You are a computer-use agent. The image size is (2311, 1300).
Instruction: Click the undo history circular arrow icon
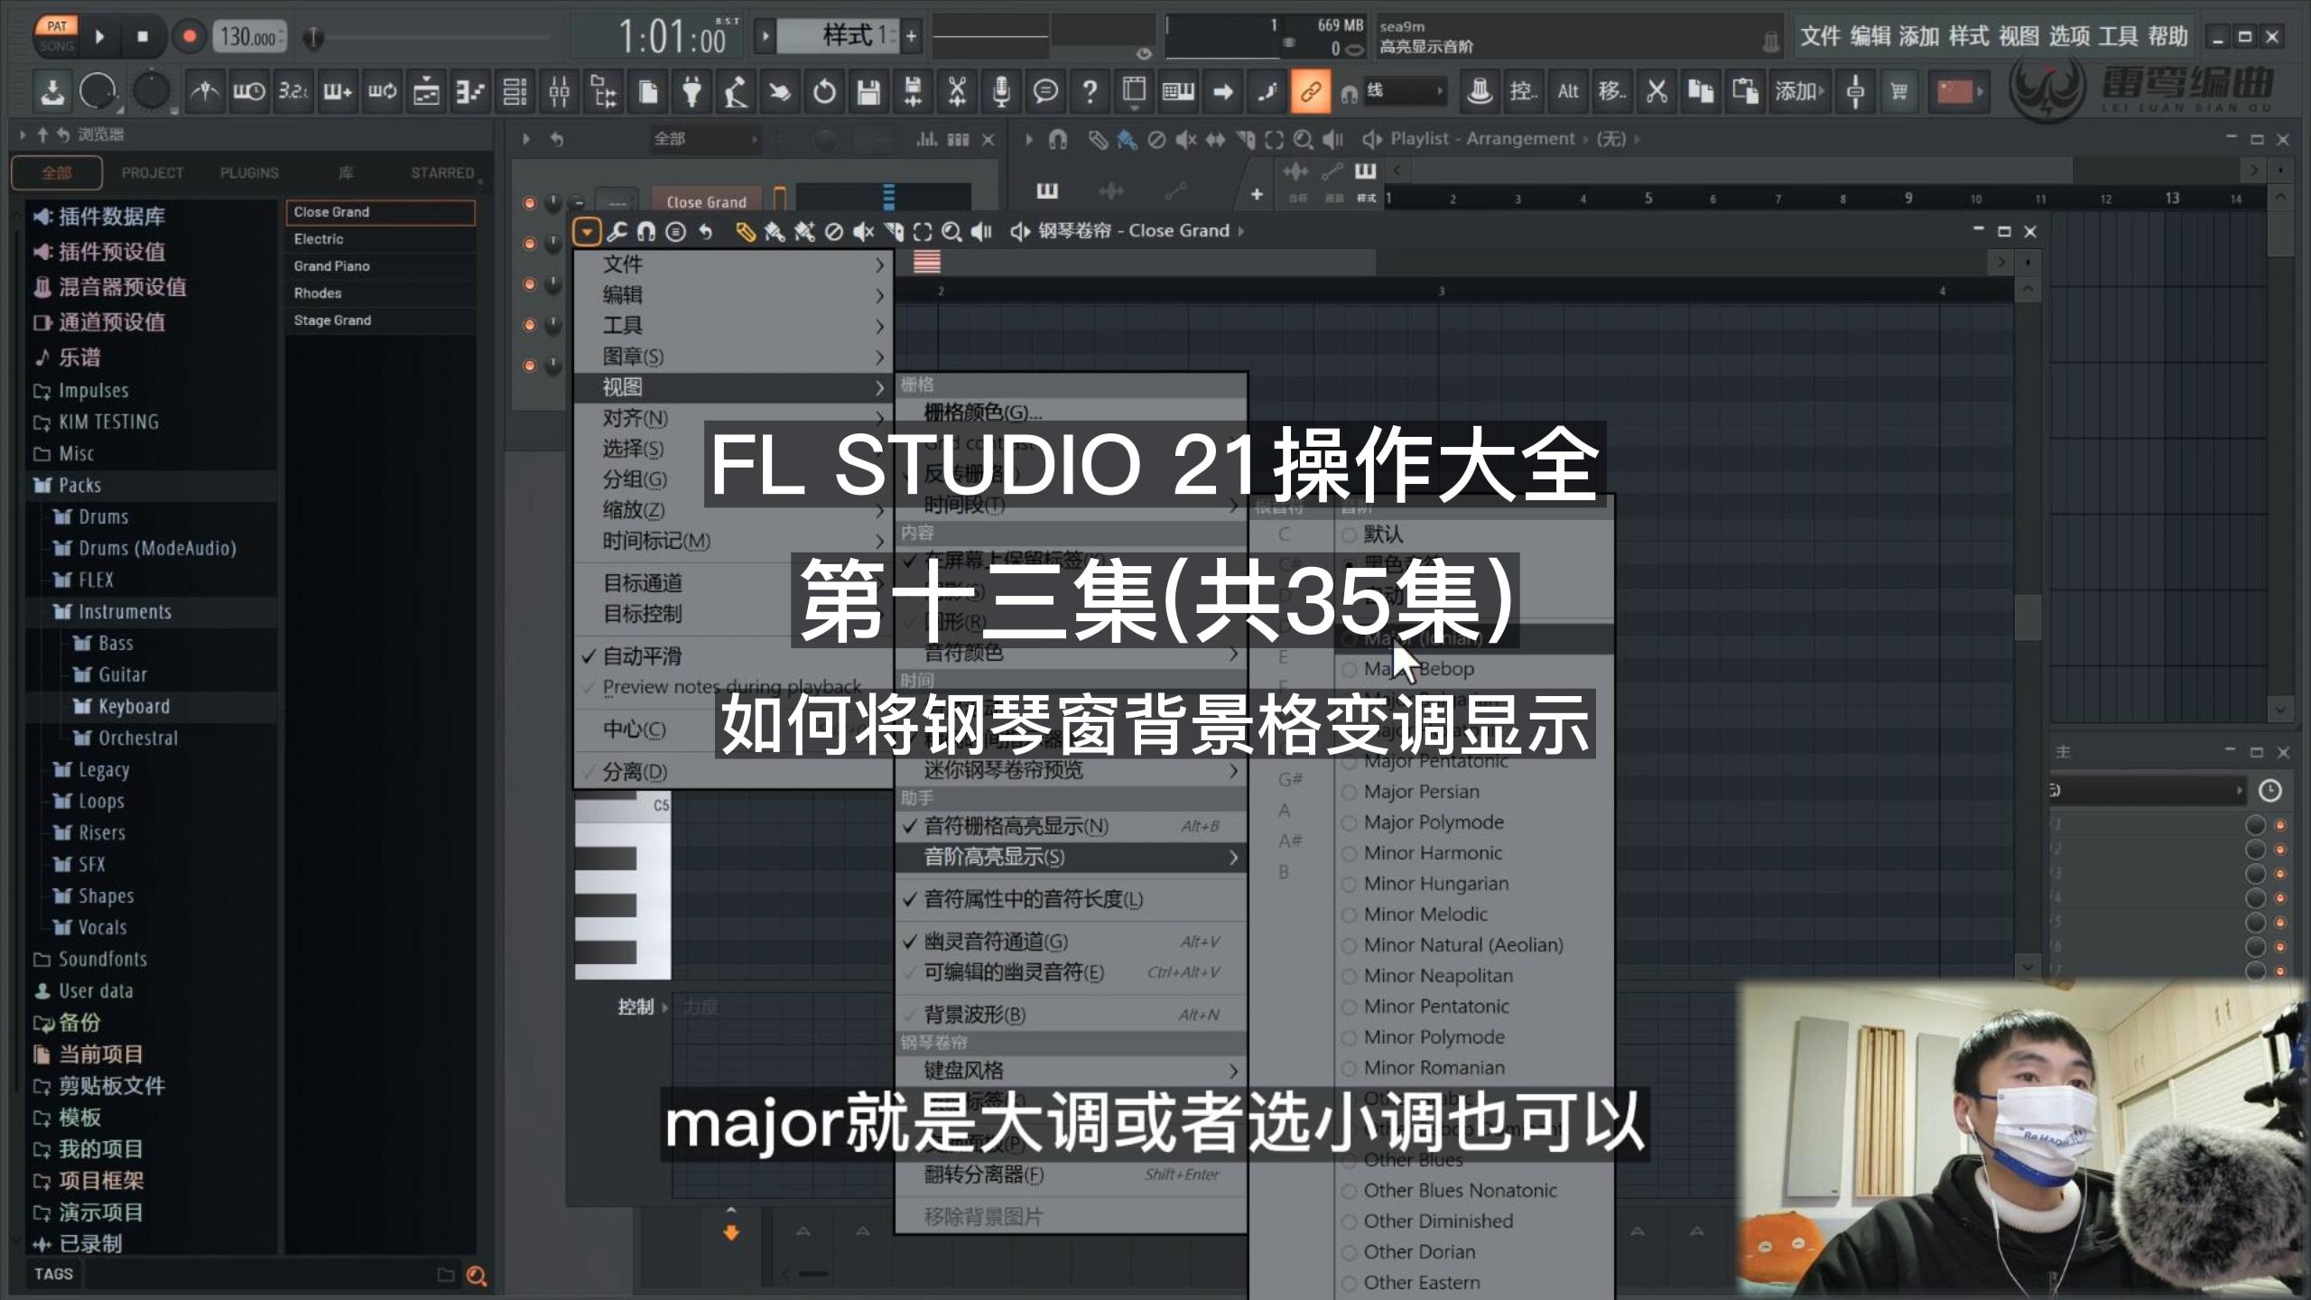(x=824, y=91)
